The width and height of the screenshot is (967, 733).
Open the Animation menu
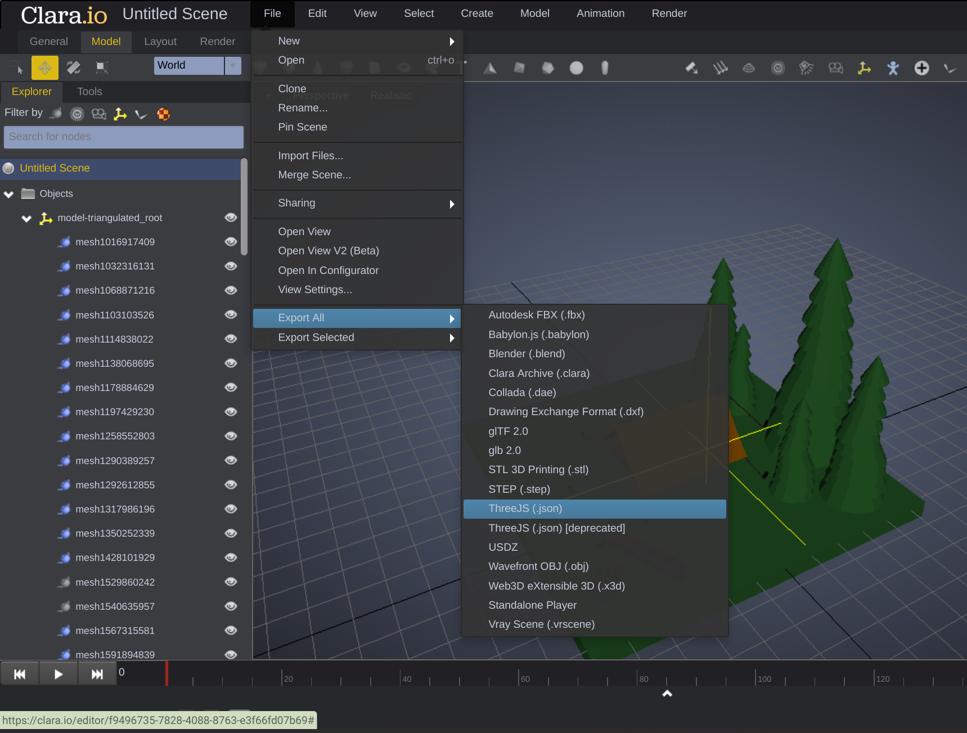coord(600,13)
